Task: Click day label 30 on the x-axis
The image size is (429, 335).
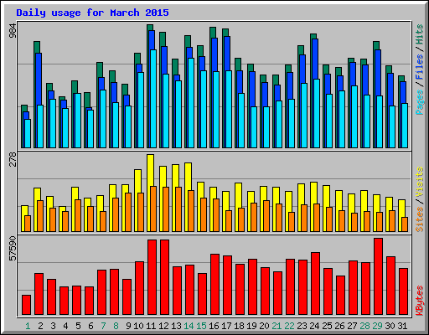Action: coord(390,326)
